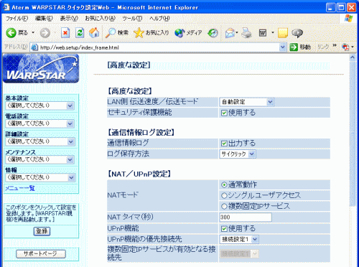Click the page icon in the address bar

tap(34, 47)
